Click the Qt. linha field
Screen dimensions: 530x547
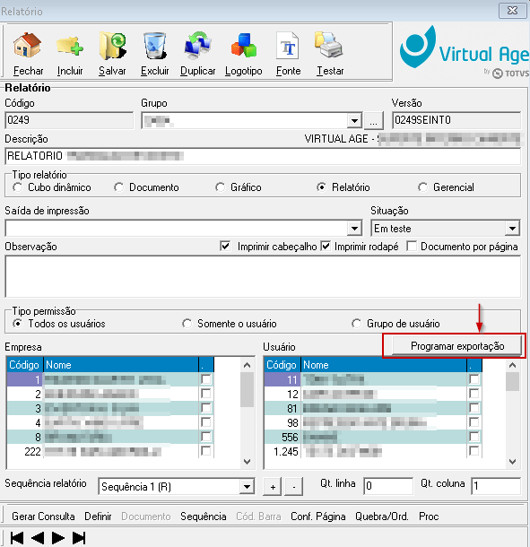pos(387,486)
